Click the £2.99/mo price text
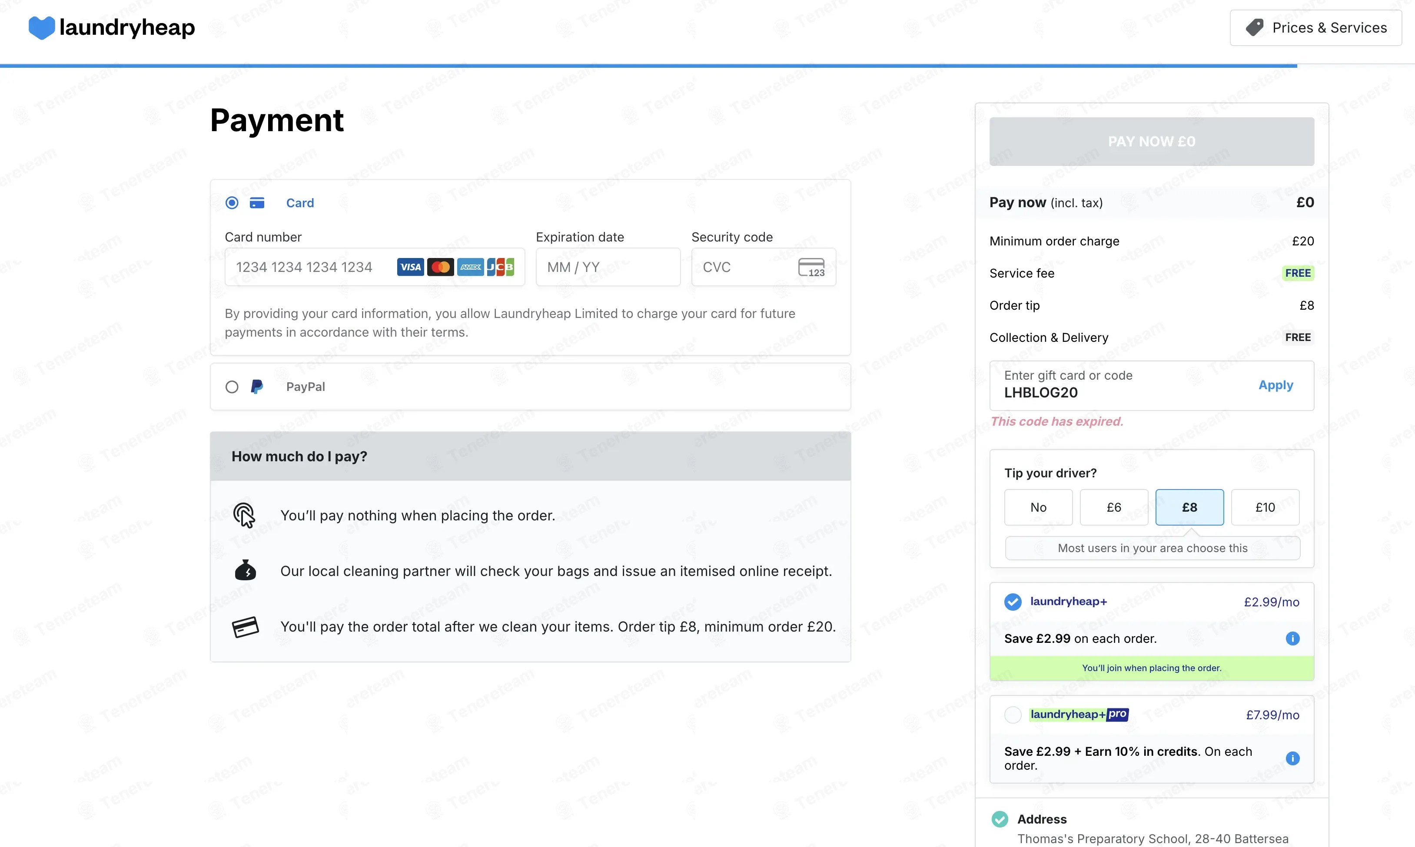This screenshot has height=847, width=1415. click(1272, 602)
